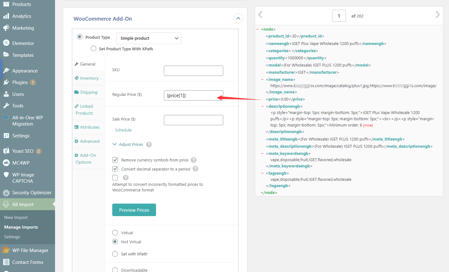The image size is (449, 272).
Task: Click the product_id XML element in preview
Action: click(295, 36)
